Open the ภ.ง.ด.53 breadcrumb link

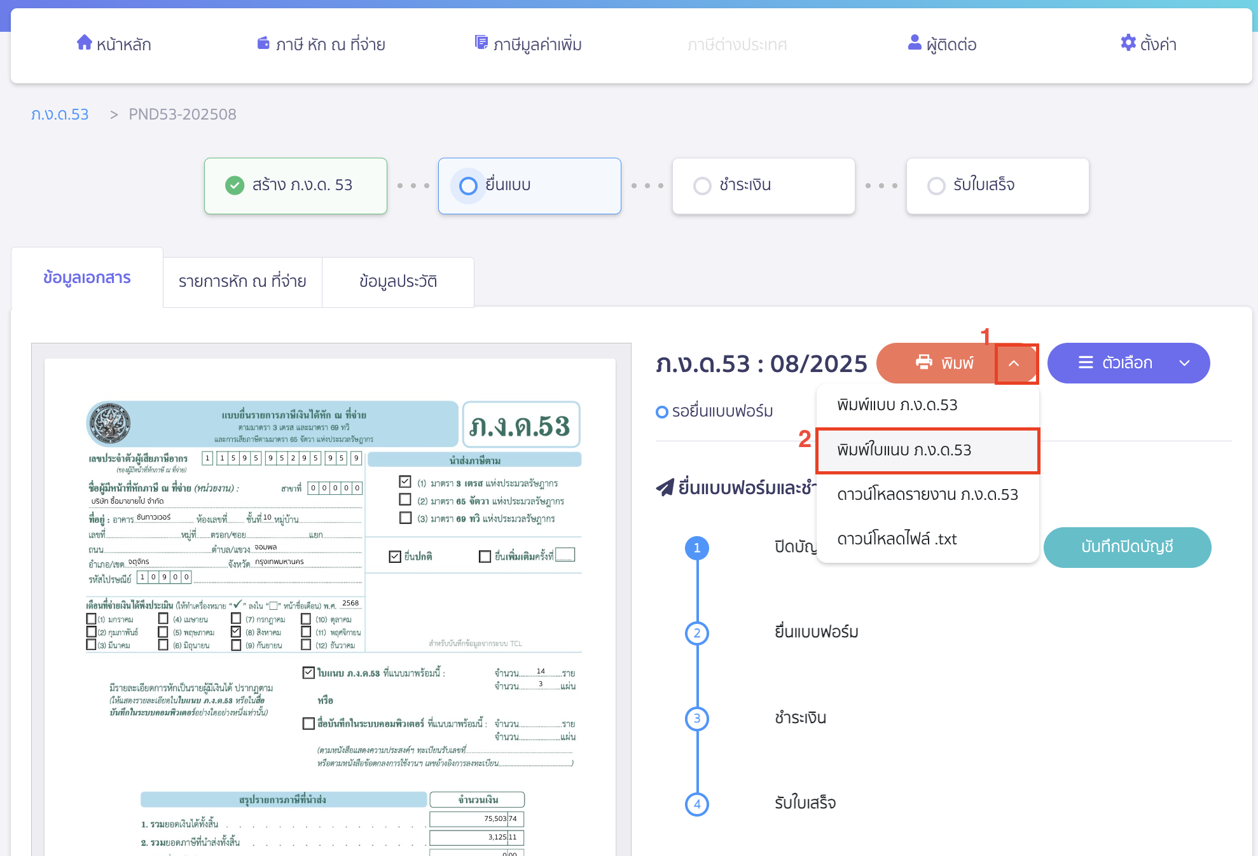coord(60,114)
